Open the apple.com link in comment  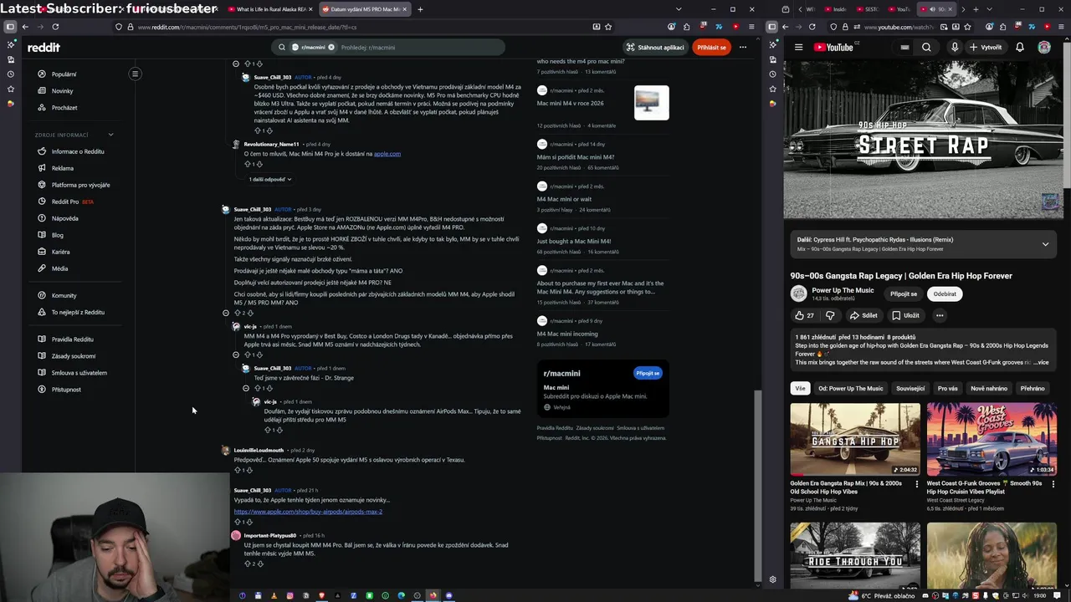tap(387, 154)
